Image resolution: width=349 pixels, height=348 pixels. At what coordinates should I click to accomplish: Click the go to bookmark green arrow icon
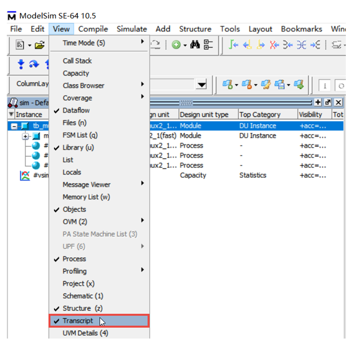point(299,85)
